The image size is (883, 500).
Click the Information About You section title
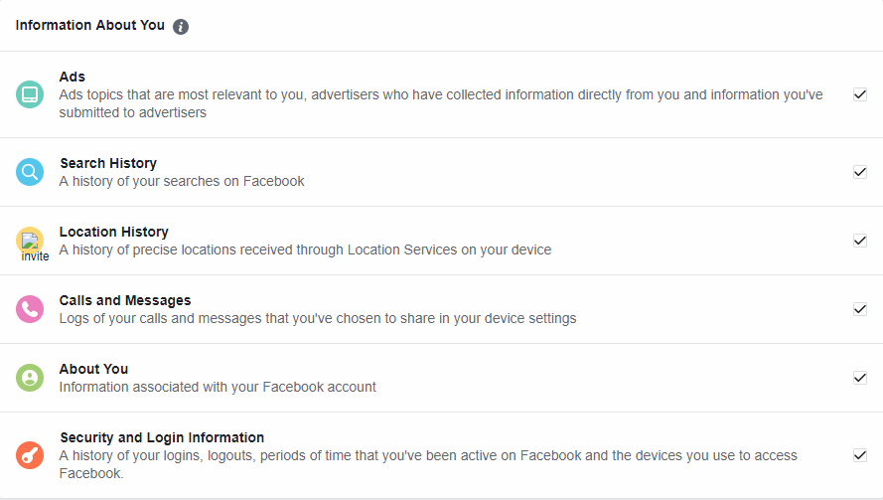click(90, 25)
